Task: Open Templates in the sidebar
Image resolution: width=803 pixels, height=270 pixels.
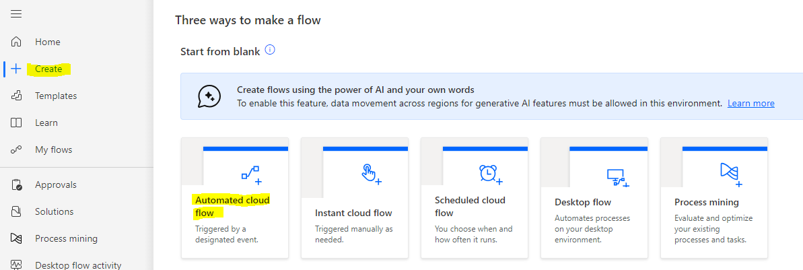Action: click(56, 96)
